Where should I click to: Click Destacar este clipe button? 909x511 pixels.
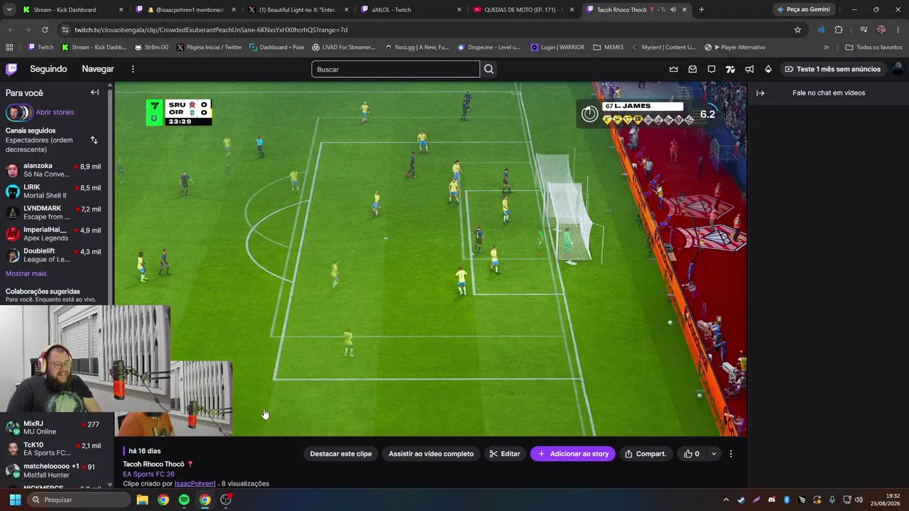[x=341, y=454]
